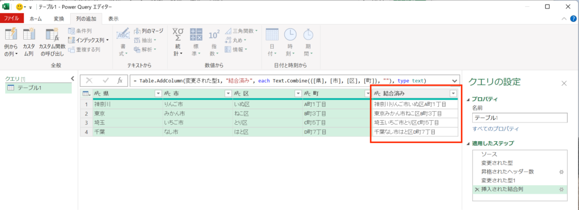Select the ソース applied step

520,154
